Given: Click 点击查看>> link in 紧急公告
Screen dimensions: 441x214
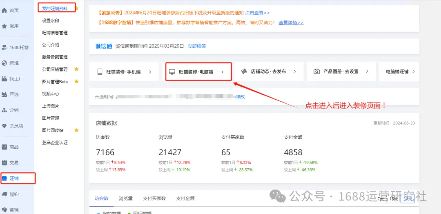Looking at the screenshot, I should (x=257, y=13).
